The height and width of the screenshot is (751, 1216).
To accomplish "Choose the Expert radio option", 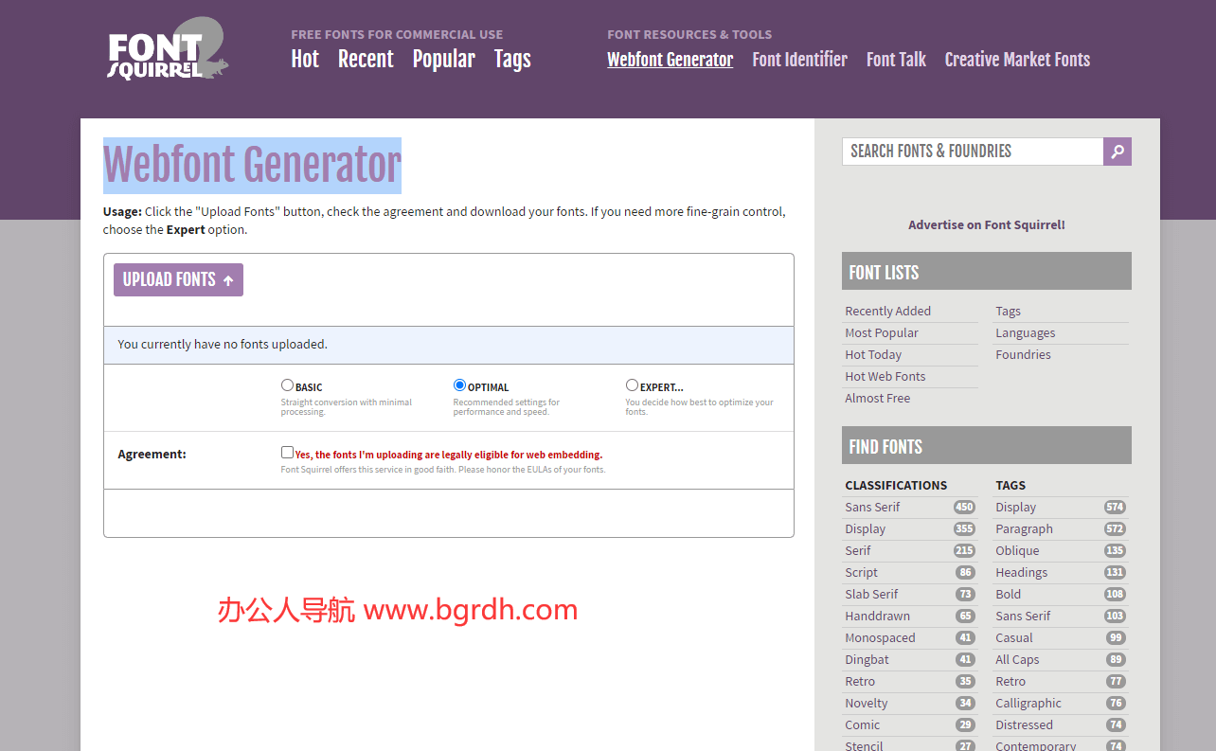I will [632, 385].
